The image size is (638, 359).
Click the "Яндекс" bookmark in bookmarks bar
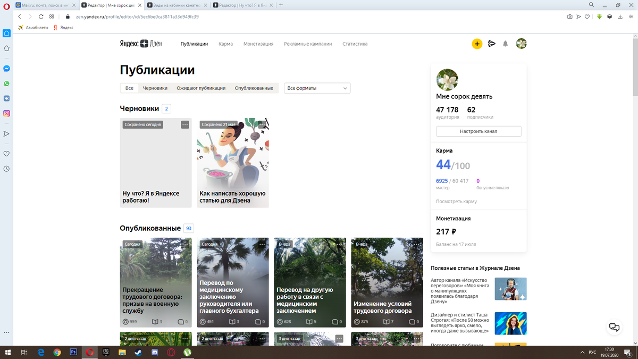click(63, 28)
